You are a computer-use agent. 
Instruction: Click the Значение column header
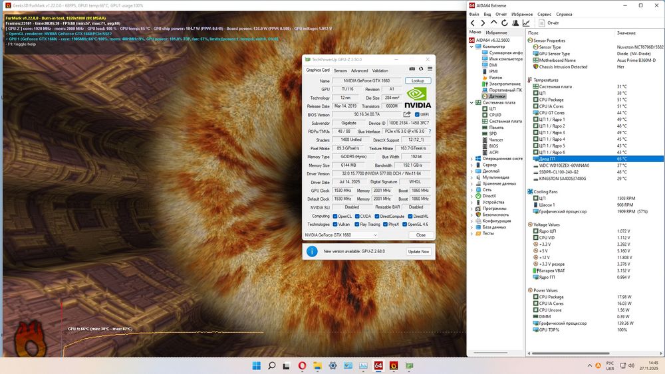click(626, 33)
